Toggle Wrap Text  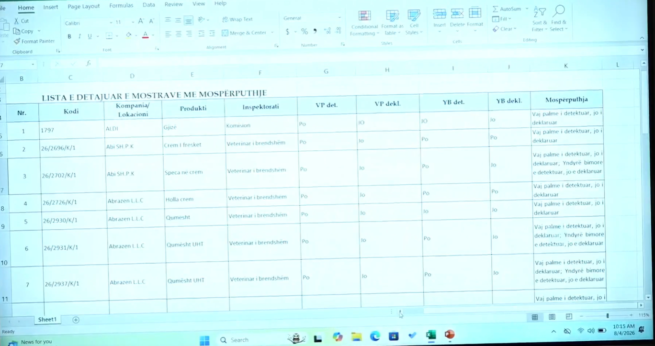point(237,20)
